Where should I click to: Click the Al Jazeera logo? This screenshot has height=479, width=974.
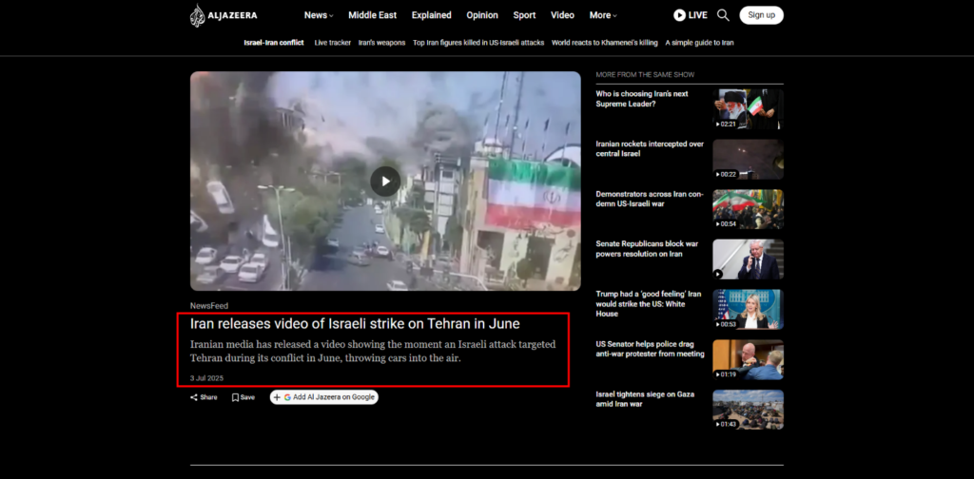click(223, 15)
